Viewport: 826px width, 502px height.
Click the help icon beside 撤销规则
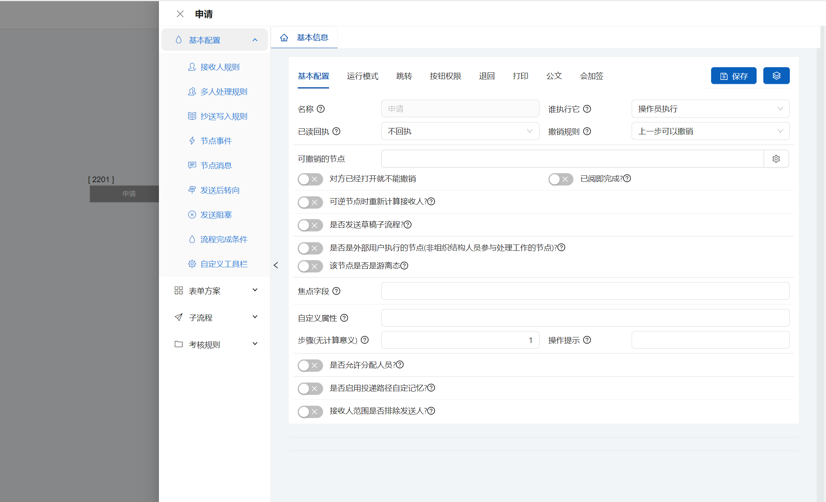click(587, 131)
